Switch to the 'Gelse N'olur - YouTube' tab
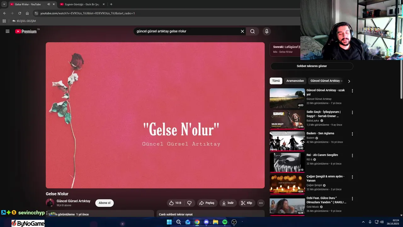The image size is (403, 227). coord(28,4)
